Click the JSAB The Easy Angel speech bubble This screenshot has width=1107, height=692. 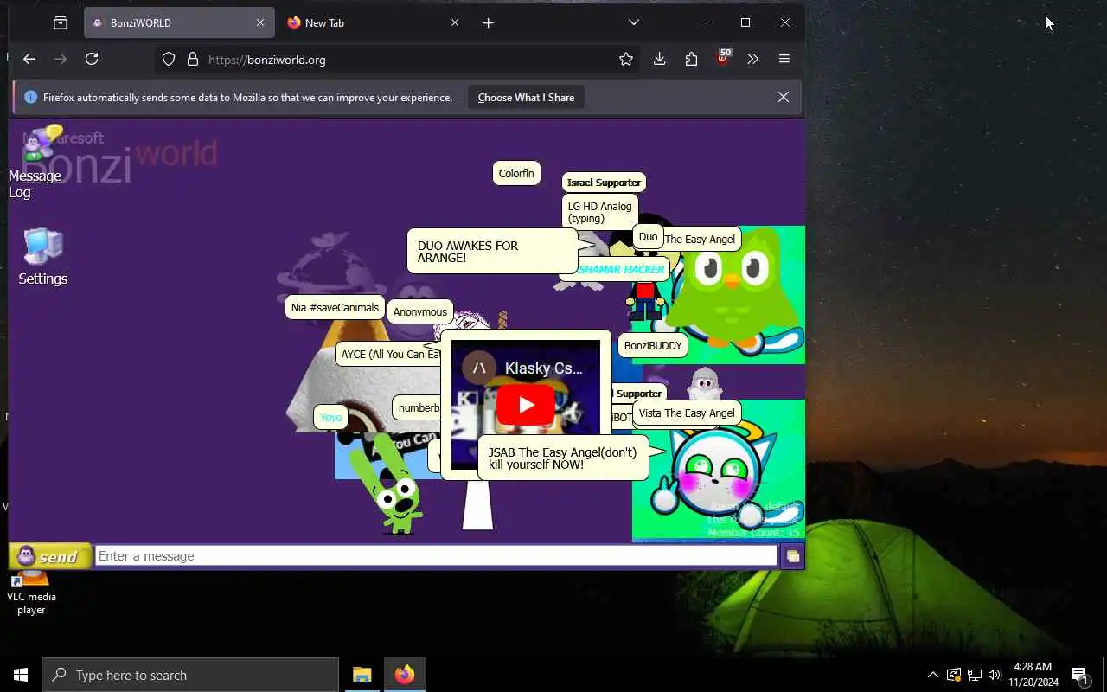[x=563, y=458]
